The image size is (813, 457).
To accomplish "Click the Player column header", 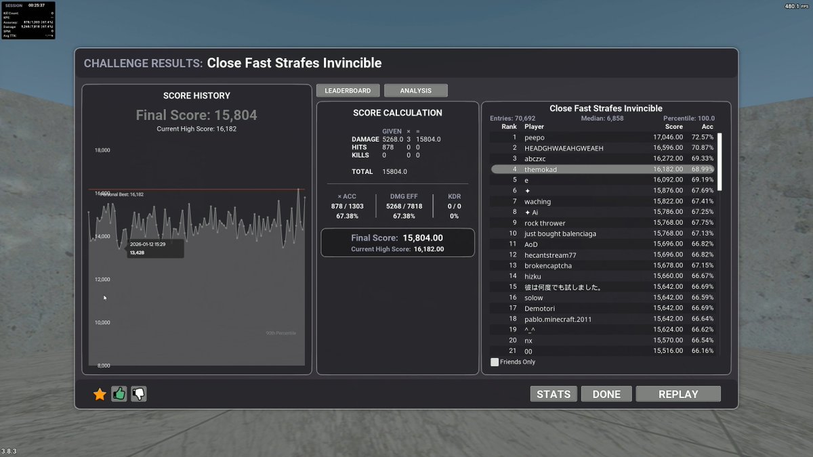I will pos(534,127).
